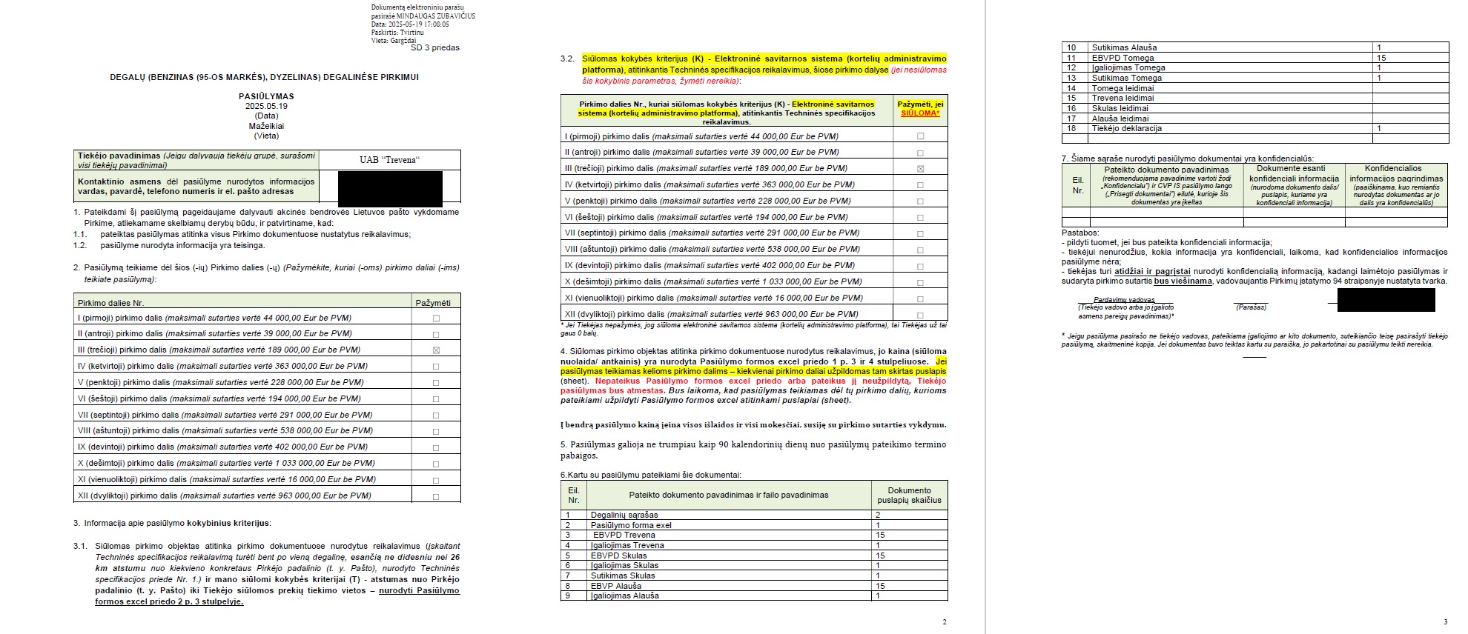1468x634 pixels.
Task: Check VII (septintoji) box in Pažymėti column
Action: click(x=436, y=416)
